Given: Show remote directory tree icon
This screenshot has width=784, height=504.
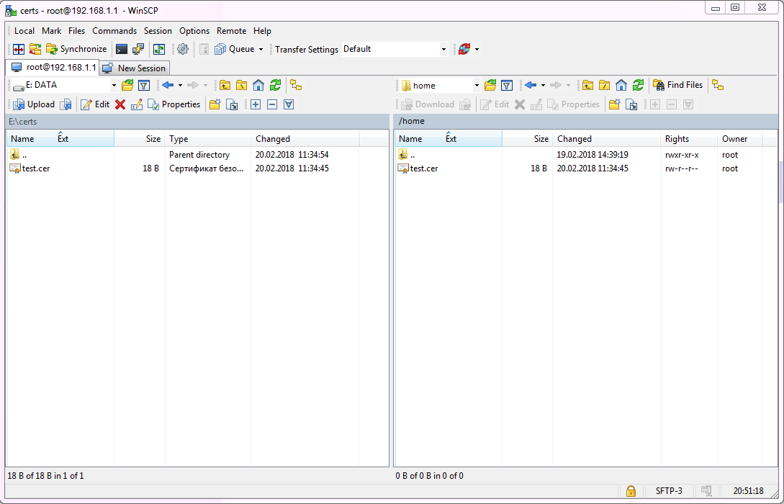Looking at the screenshot, I should tap(718, 86).
